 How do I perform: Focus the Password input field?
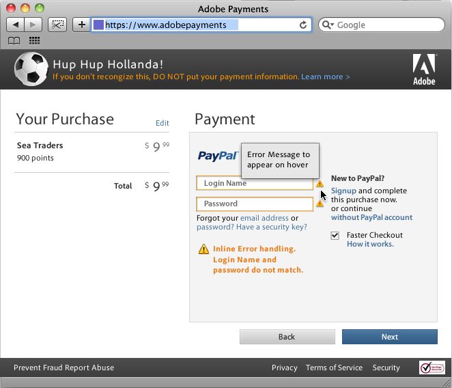[255, 204]
